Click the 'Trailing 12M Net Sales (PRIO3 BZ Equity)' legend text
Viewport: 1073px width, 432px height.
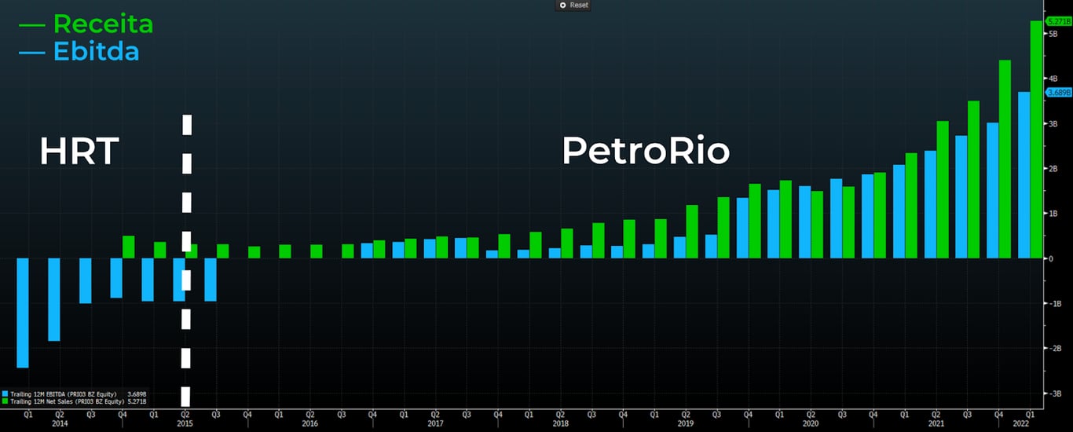66,401
